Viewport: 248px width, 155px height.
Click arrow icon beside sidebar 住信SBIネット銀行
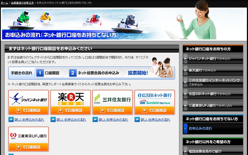[x=185, y=94]
